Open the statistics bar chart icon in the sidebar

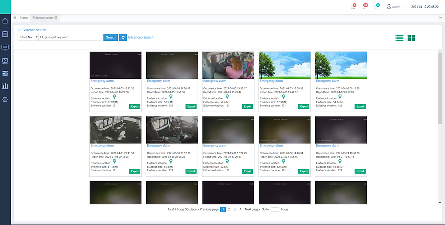5,86
